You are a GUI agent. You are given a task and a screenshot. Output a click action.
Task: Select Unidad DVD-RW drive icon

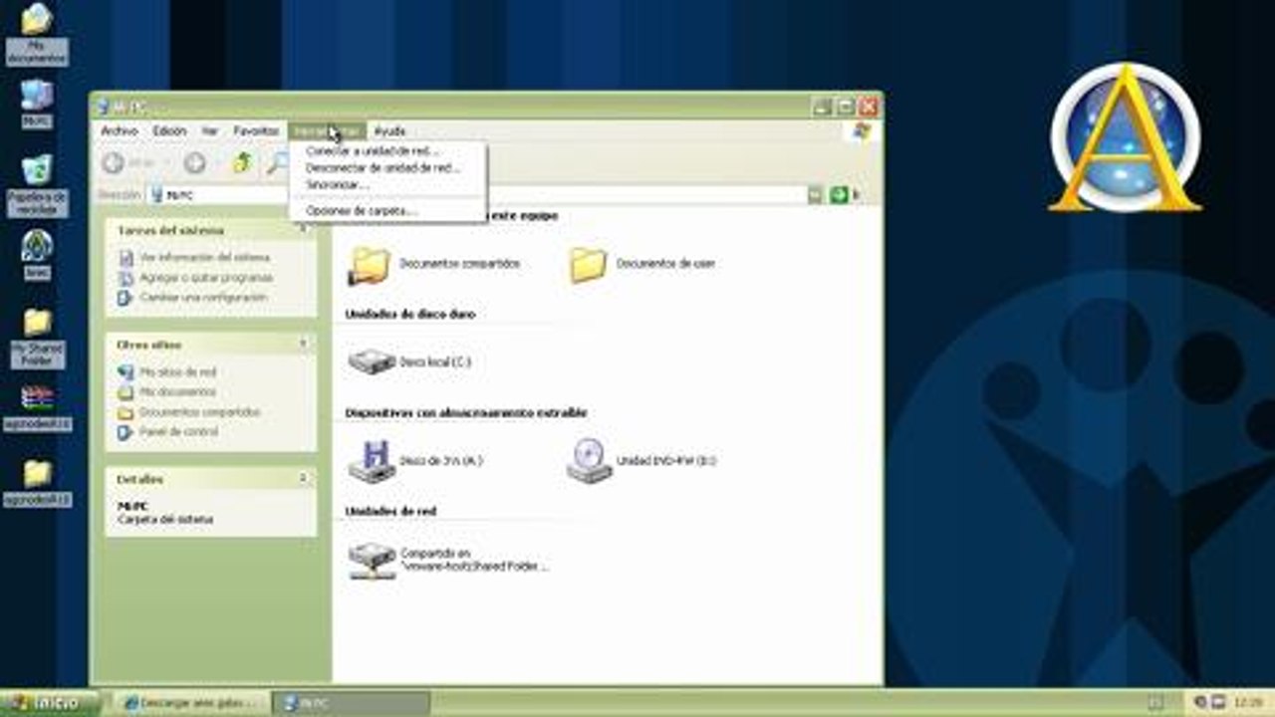[590, 461]
